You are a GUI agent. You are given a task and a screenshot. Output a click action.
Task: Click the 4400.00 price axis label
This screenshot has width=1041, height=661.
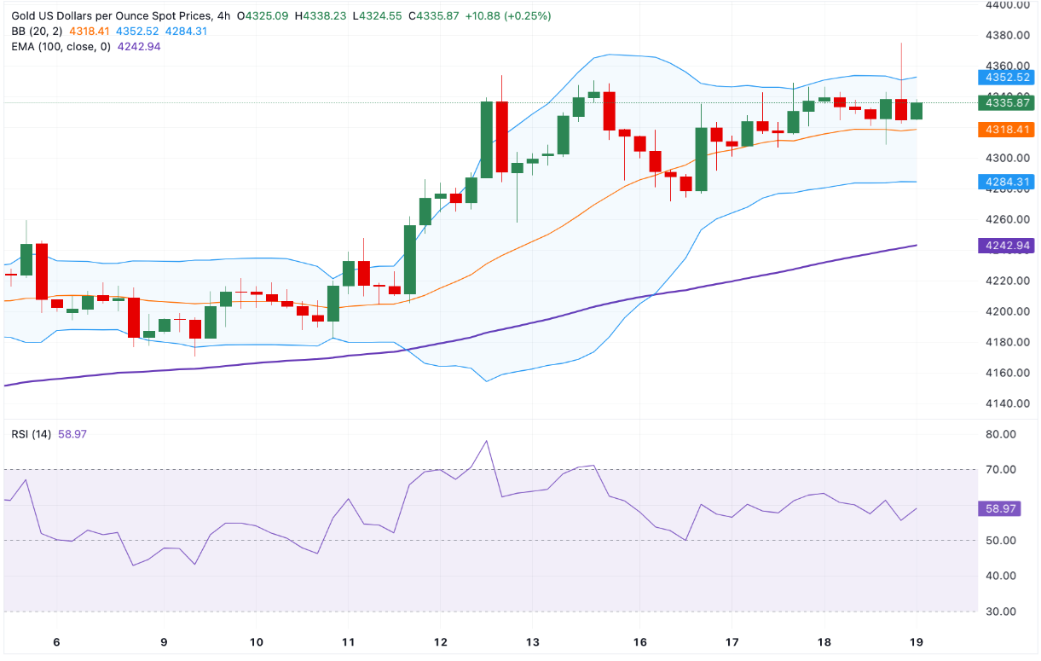[x=1009, y=5]
